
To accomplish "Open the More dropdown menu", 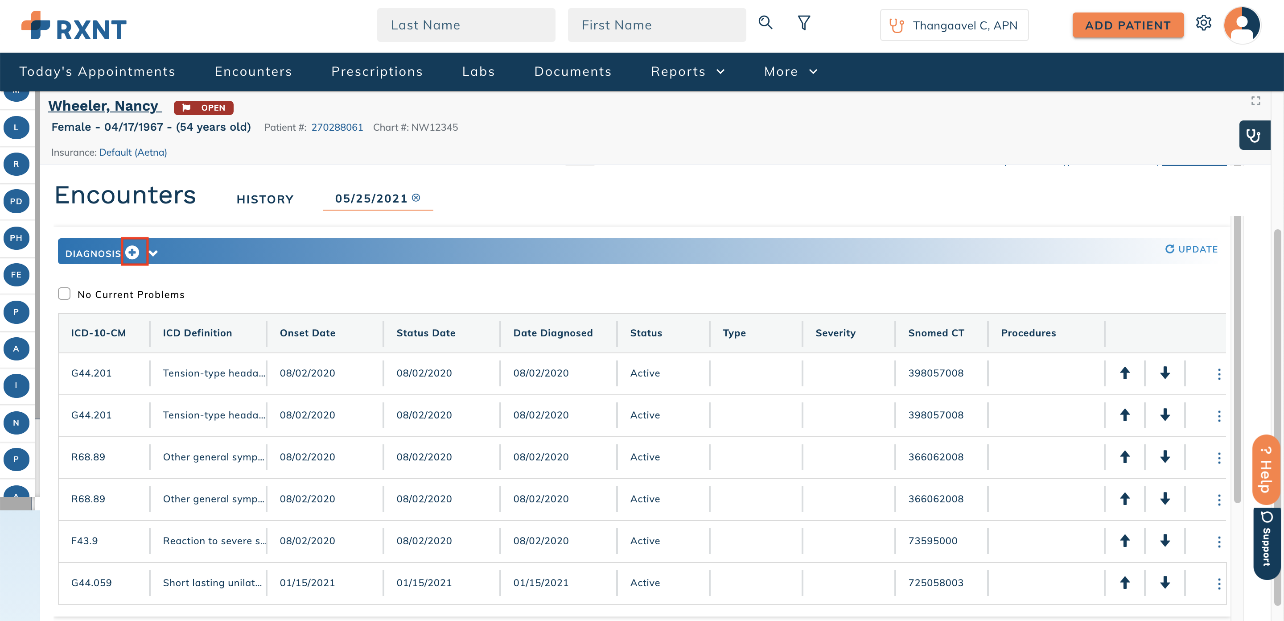I will tap(790, 71).
